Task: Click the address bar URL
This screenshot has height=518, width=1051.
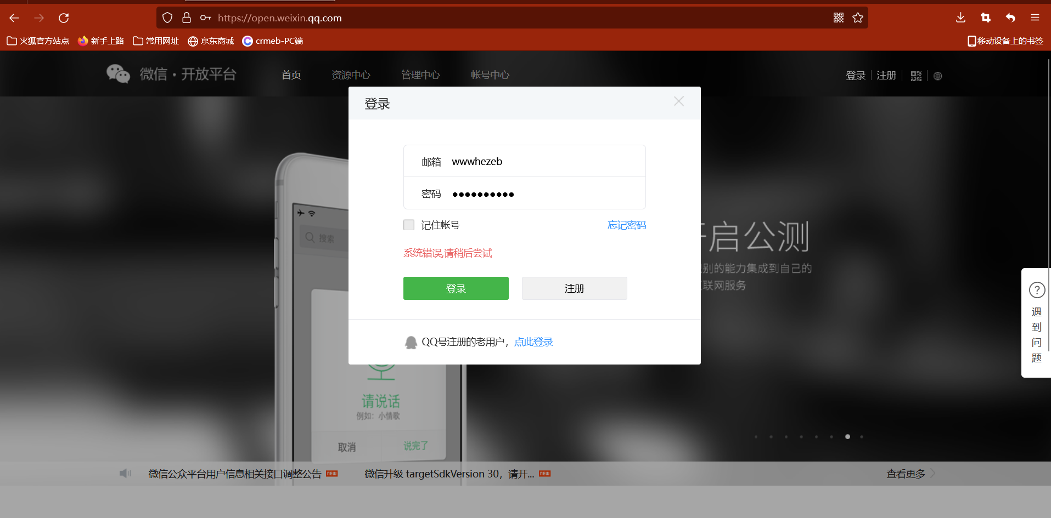Action: (280, 18)
